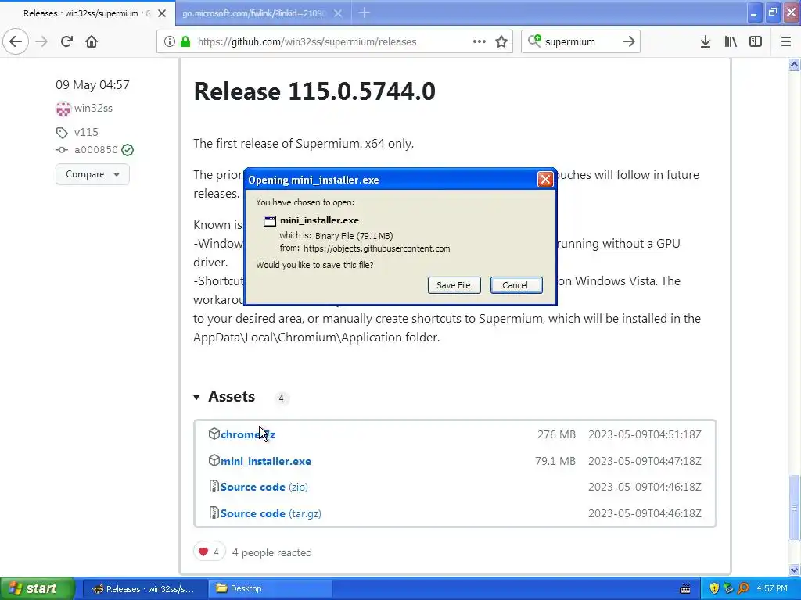The image size is (801, 600).
Task: Close the go.microsoft.com tab
Action: [x=338, y=13]
